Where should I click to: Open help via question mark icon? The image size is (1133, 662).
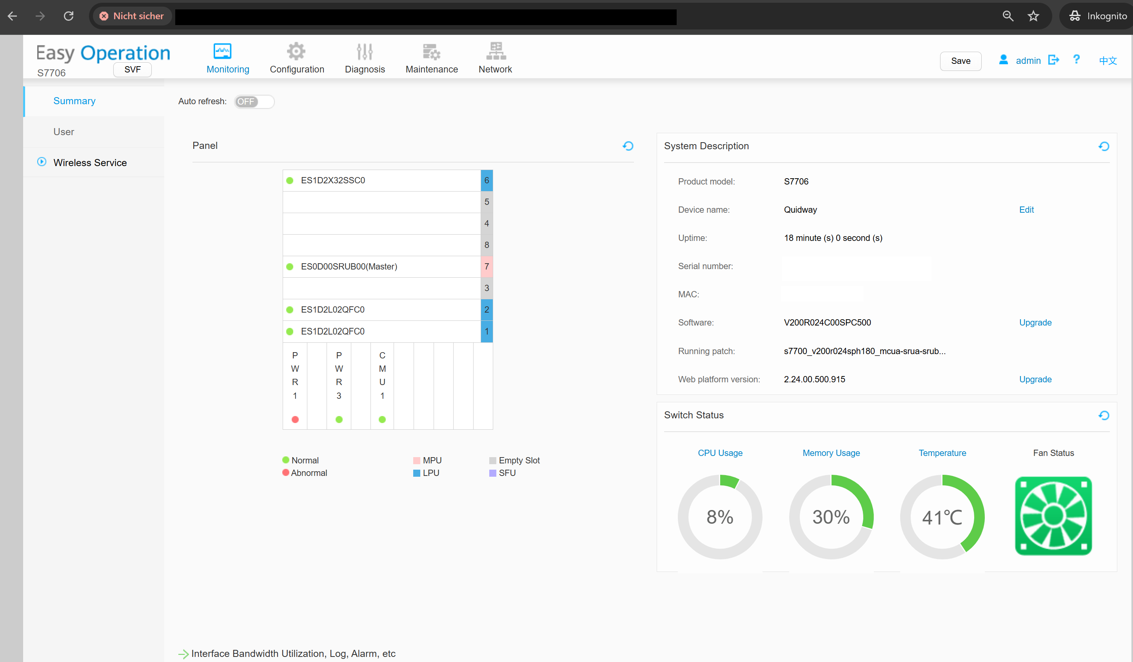(1076, 60)
